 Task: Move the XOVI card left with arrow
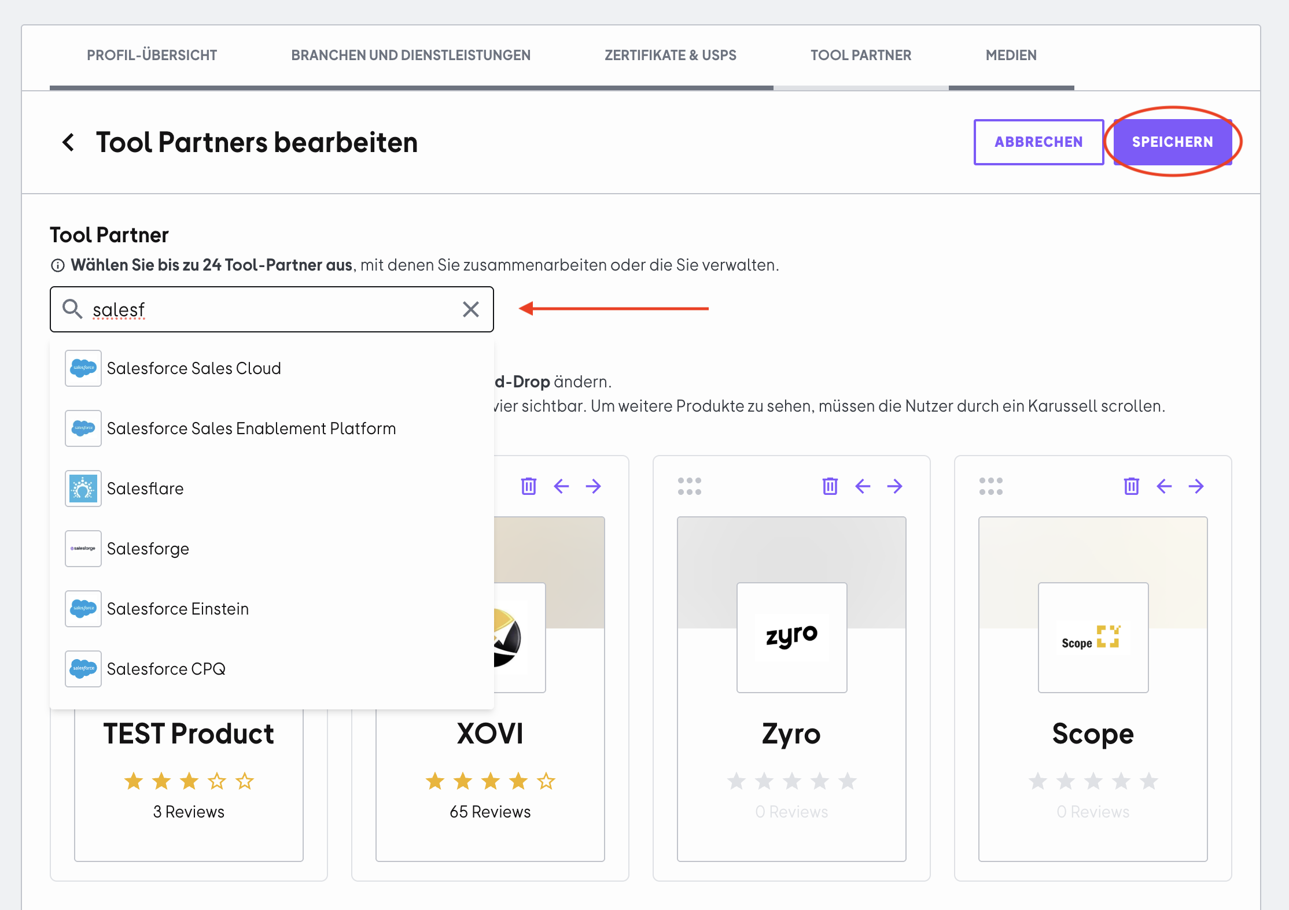561,486
